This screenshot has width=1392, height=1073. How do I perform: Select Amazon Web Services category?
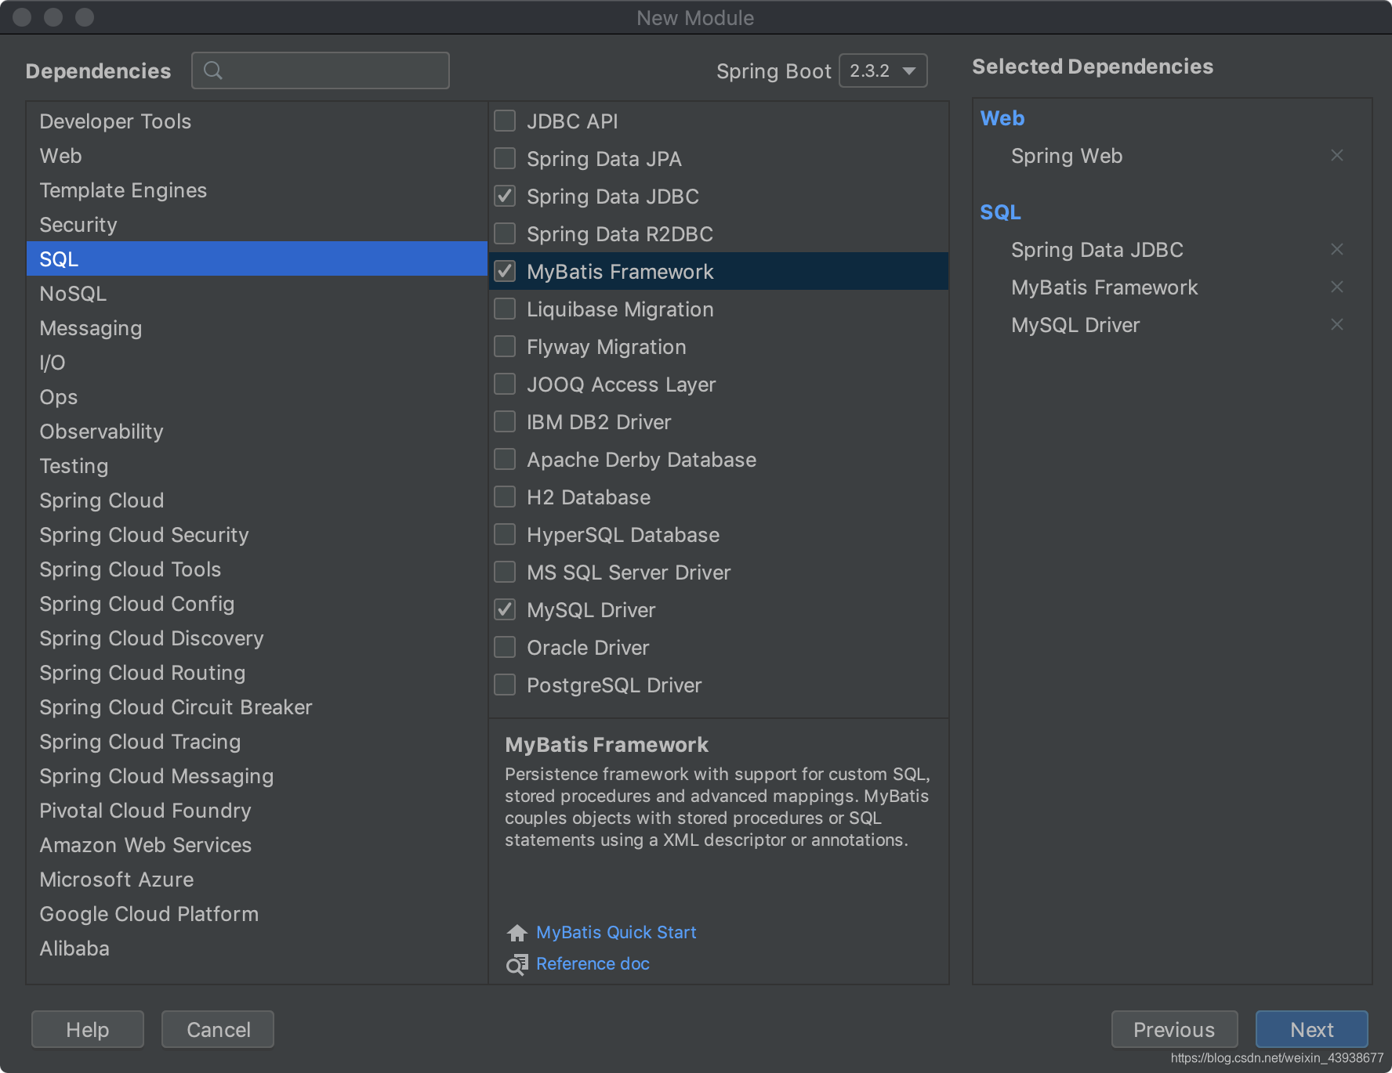click(257, 845)
